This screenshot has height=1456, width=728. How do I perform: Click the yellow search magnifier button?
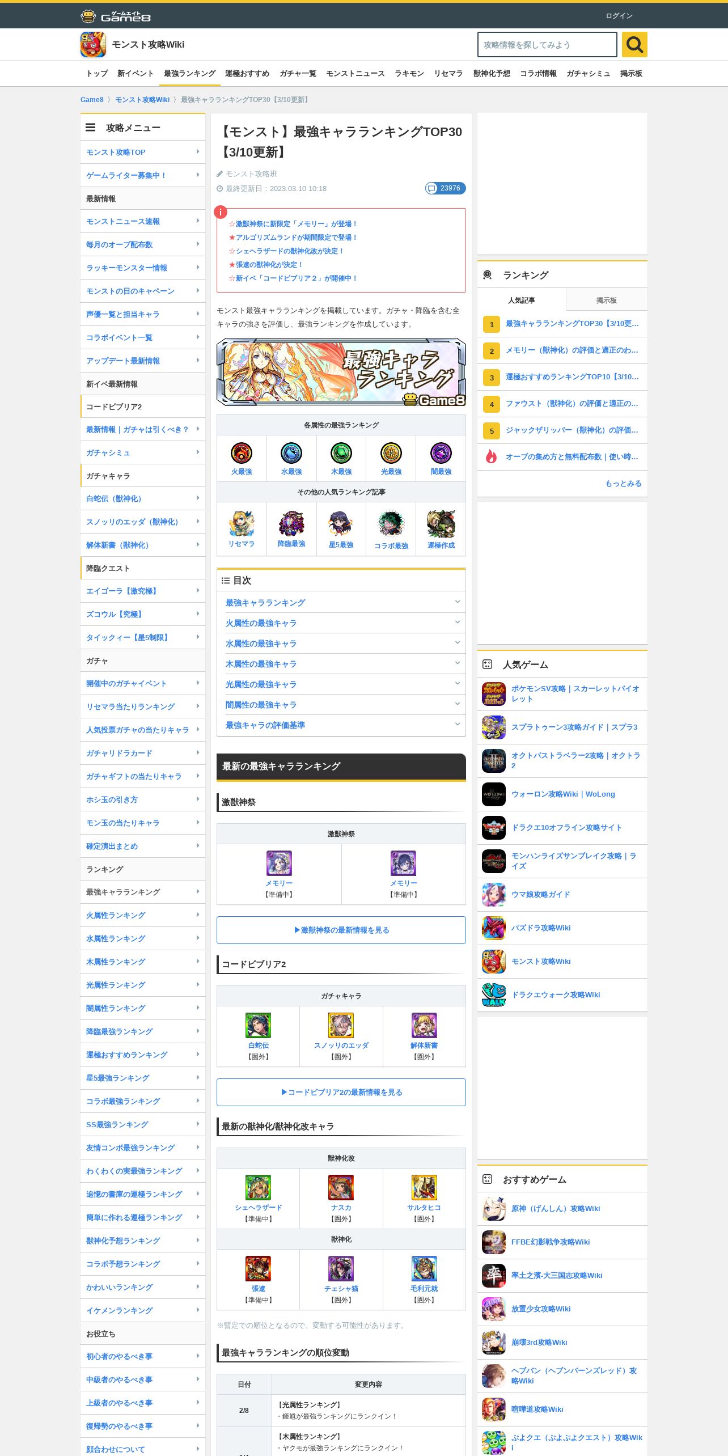click(x=634, y=44)
